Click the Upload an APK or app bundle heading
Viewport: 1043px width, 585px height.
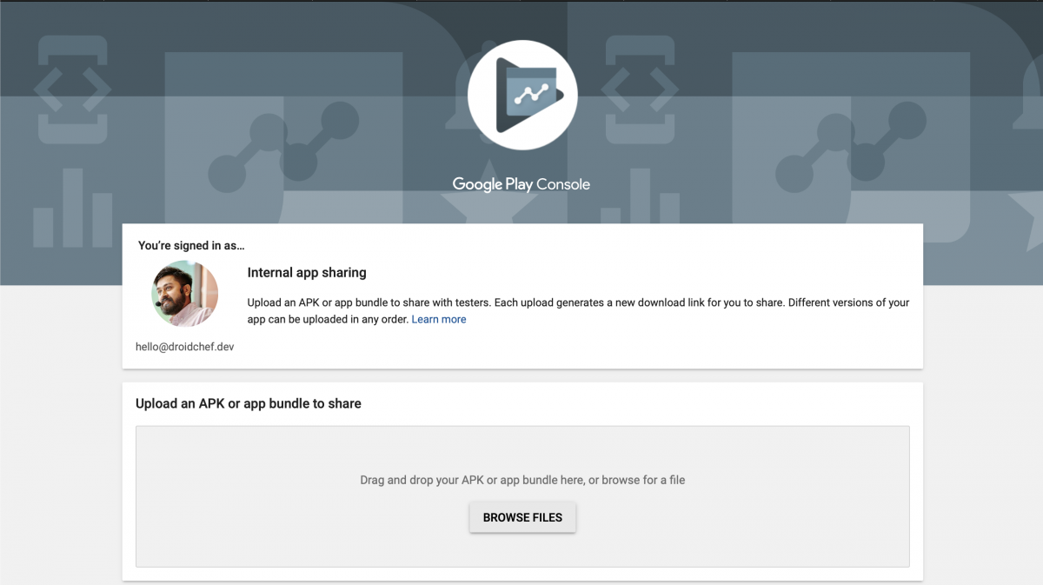(248, 403)
